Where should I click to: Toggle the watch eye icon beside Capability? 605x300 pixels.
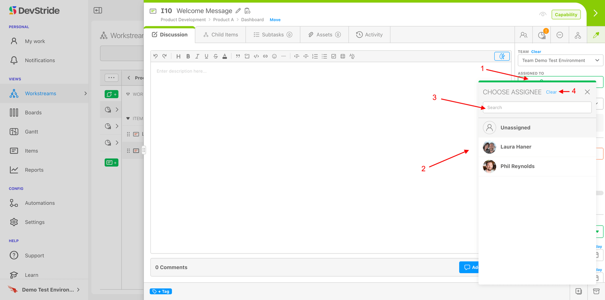click(x=543, y=15)
